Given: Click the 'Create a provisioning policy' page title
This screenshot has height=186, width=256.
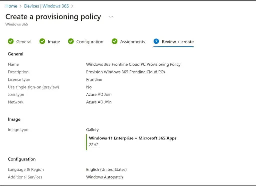Looking at the screenshot, I should (x=53, y=17).
